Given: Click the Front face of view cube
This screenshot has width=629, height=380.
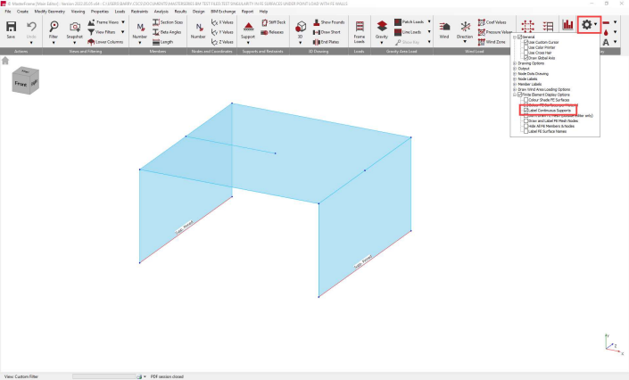Looking at the screenshot, I should [x=21, y=84].
